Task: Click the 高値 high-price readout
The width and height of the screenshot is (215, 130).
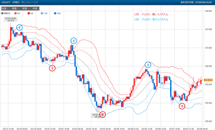Action: [x=15, y=9]
